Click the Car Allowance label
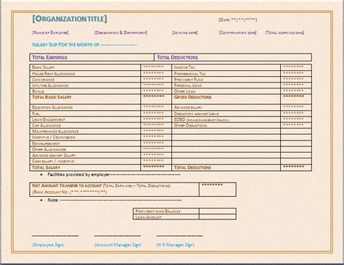This screenshot has height=265, width=344. point(46,125)
